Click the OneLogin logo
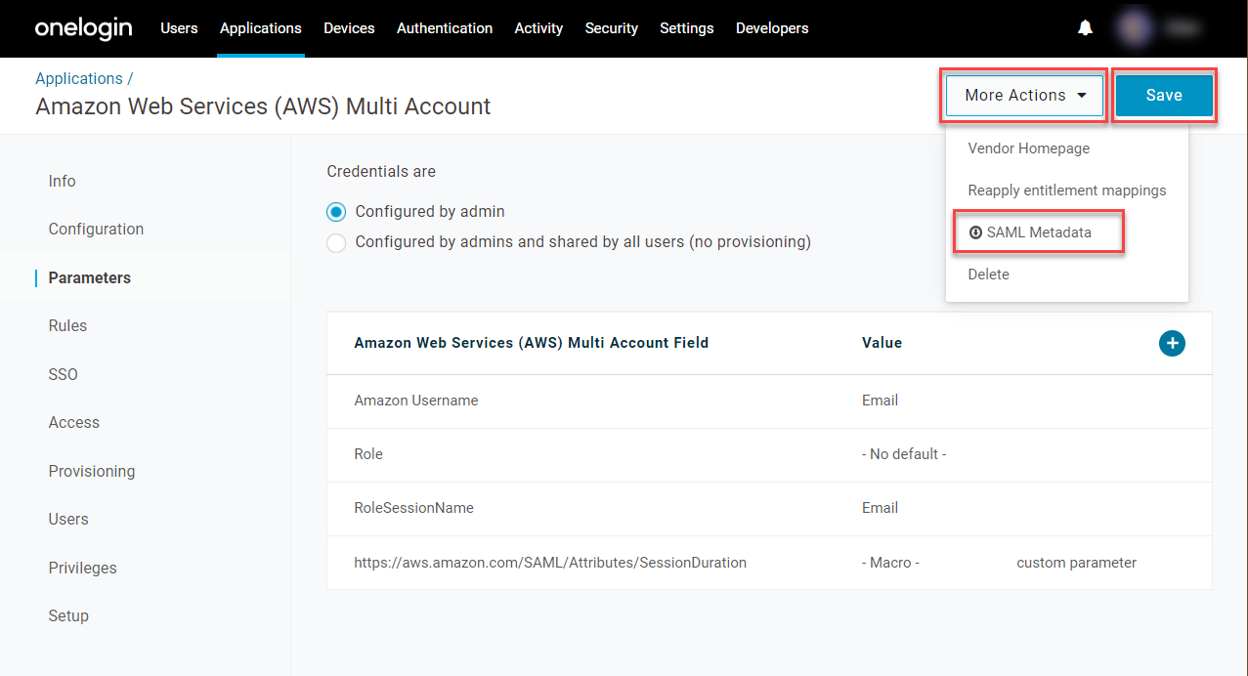The image size is (1248, 676). coord(83,28)
